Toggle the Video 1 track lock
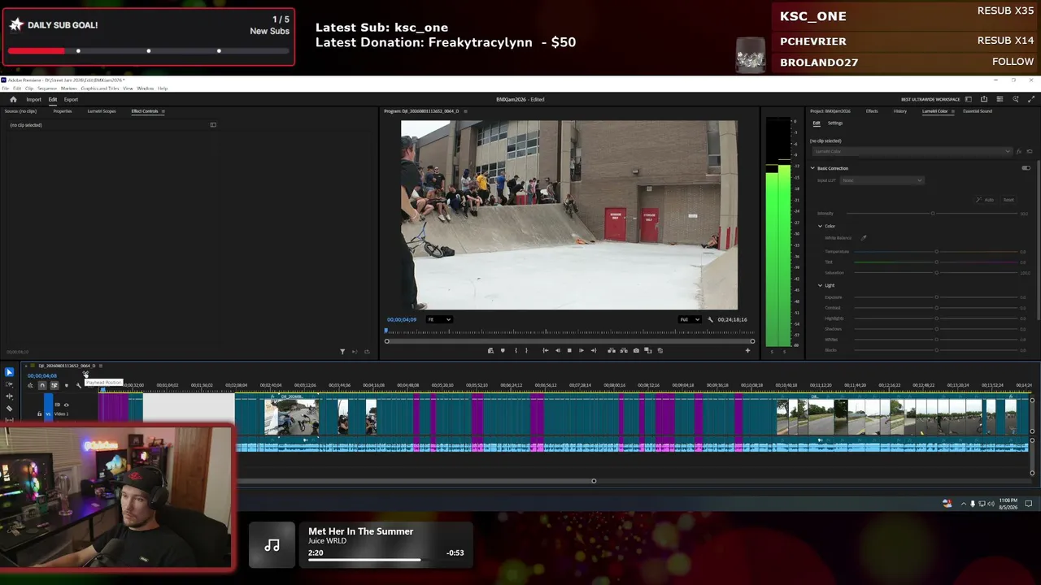Viewport: 1041px width, 585px height. 39,414
